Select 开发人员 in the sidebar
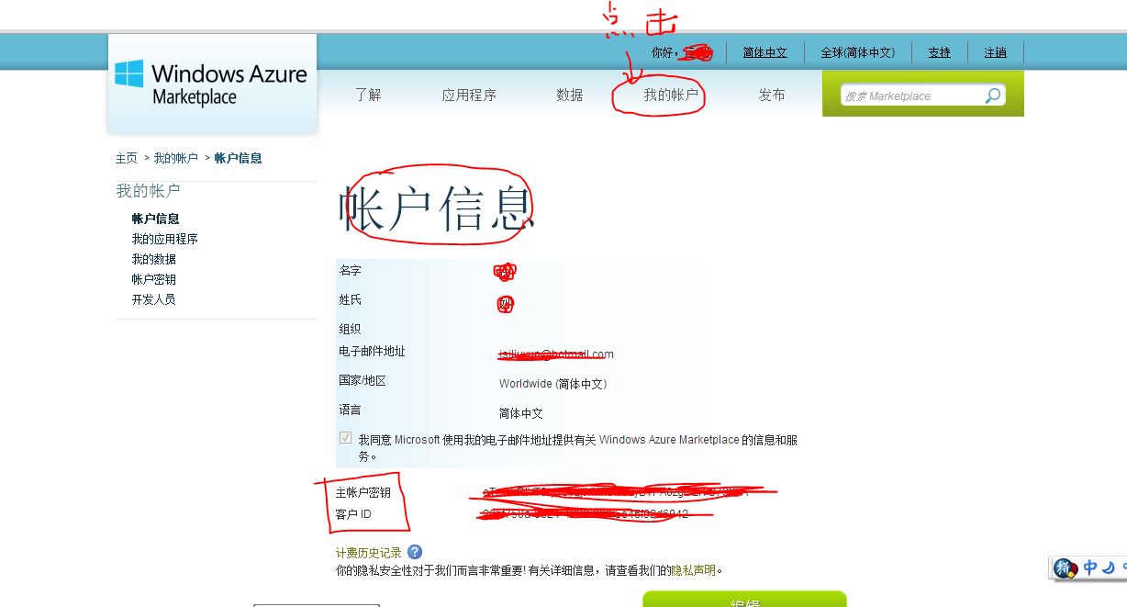Viewport: 1127px width, 607px height. pyautogui.click(x=153, y=299)
